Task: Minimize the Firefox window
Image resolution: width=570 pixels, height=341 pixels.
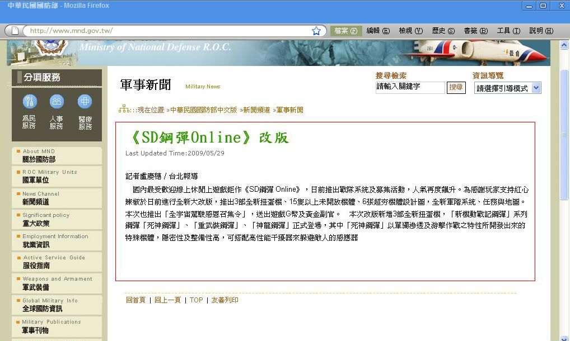Action: pos(529,6)
